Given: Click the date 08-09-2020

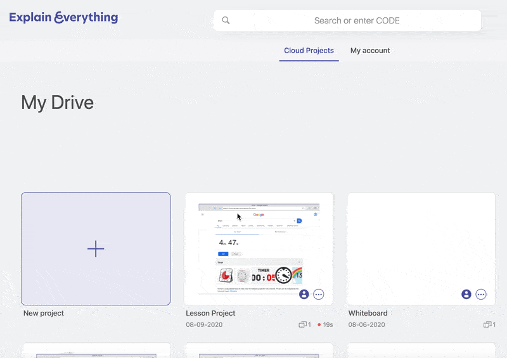Looking at the screenshot, I should point(204,324).
